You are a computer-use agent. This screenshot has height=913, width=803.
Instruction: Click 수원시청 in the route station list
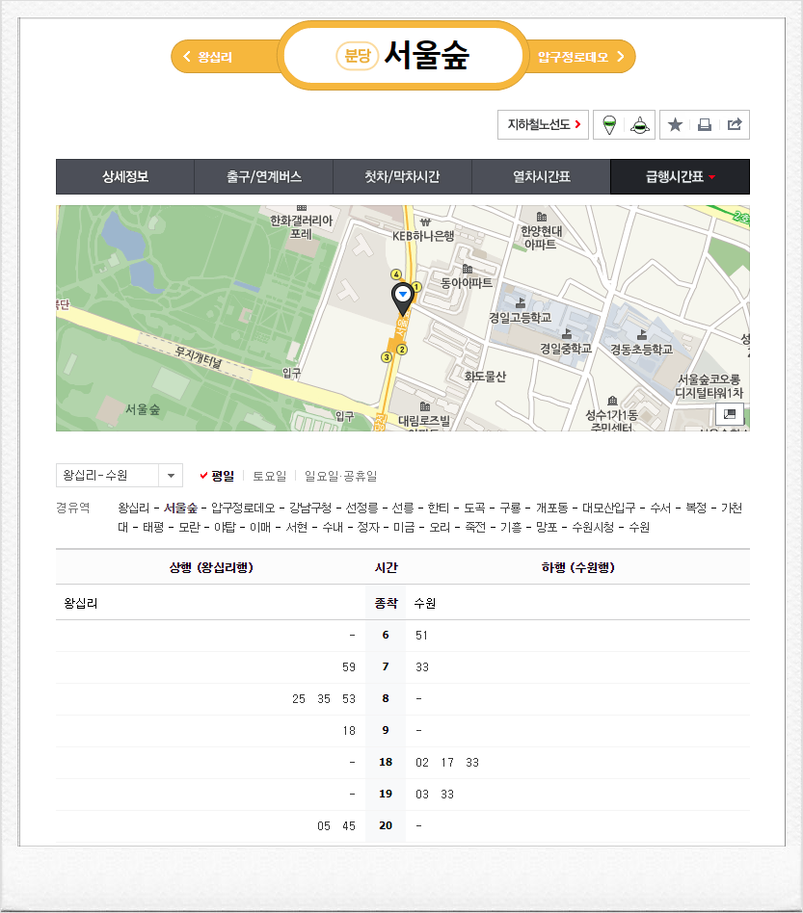click(593, 527)
